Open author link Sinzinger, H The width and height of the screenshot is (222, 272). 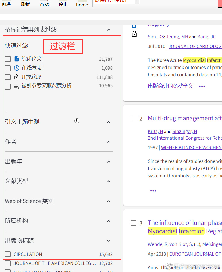[x=185, y=132]
